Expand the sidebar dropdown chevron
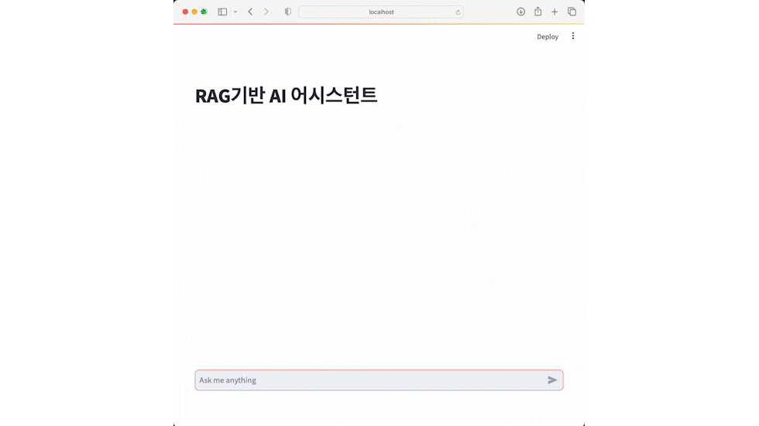Viewport: 759px width, 426px height. 235,12
